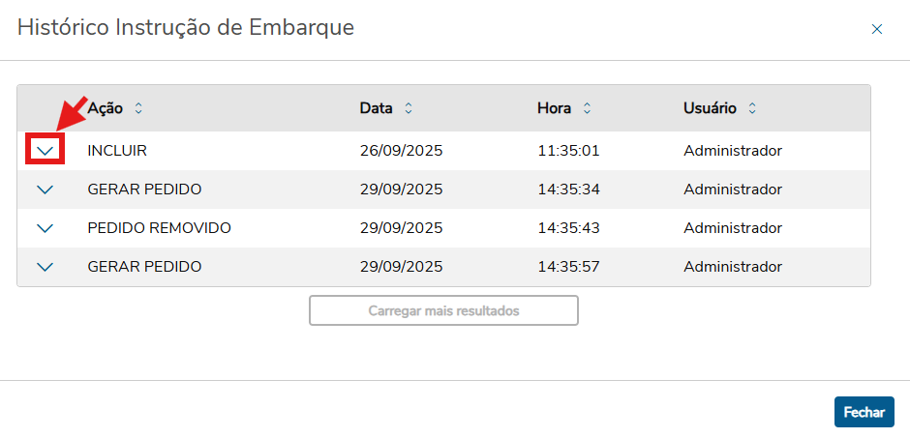Sort by the Ação column icon
Screen dimensions: 910x438
[138, 108]
